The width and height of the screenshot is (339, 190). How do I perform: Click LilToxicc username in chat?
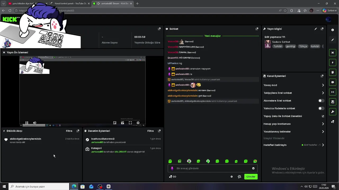pos(173,63)
